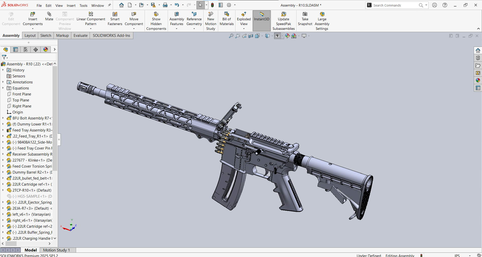Image resolution: width=482 pixels, height=257 pixels.
Task: Expand the History folder
Action: (3, 70)
